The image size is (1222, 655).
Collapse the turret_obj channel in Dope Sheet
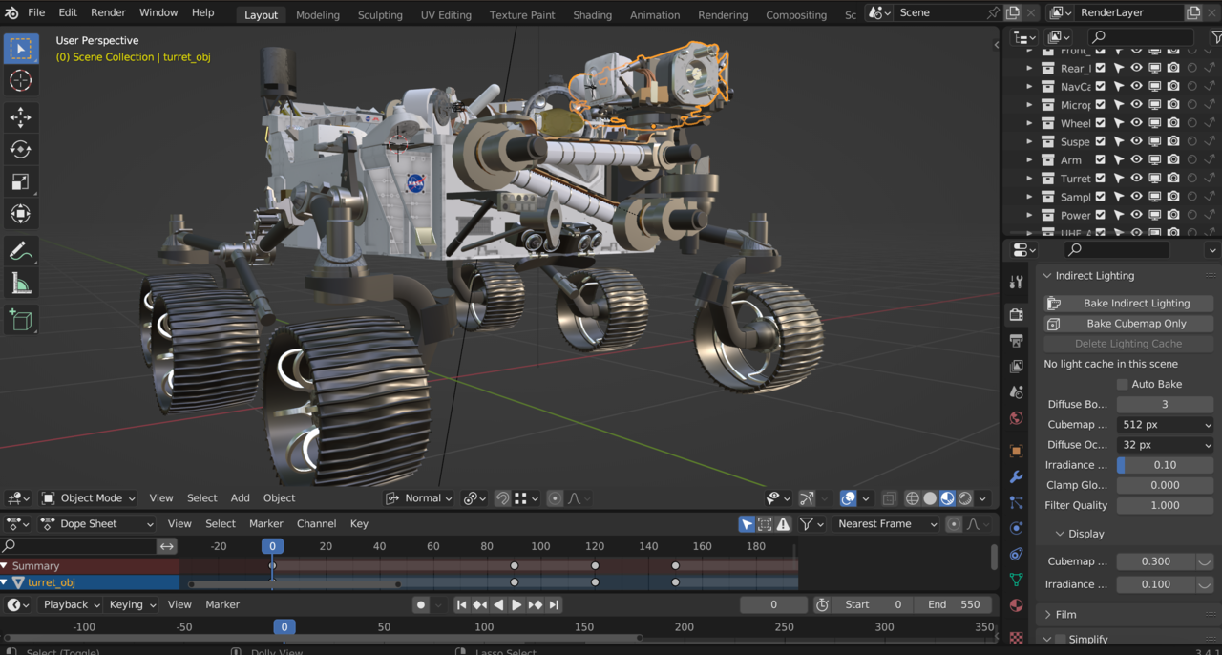click(5, 582)
